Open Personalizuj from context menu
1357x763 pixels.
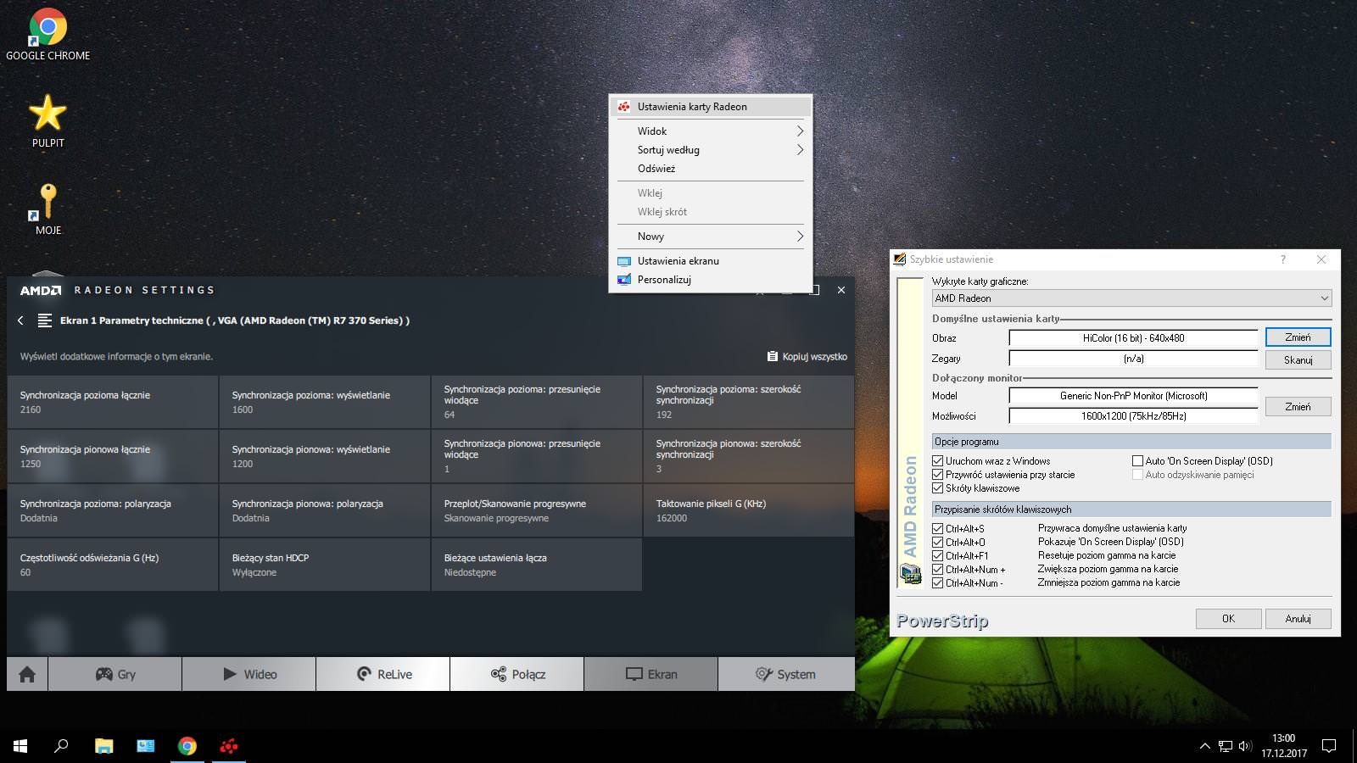[710, 280]
